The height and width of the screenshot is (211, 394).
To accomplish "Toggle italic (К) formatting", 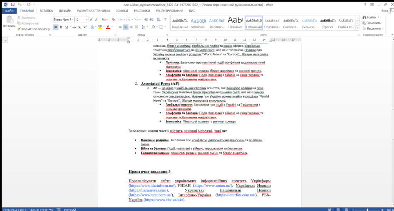I will coord(61,27).
